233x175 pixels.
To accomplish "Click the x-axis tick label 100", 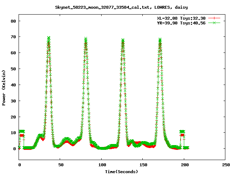I will coord(102,165).
